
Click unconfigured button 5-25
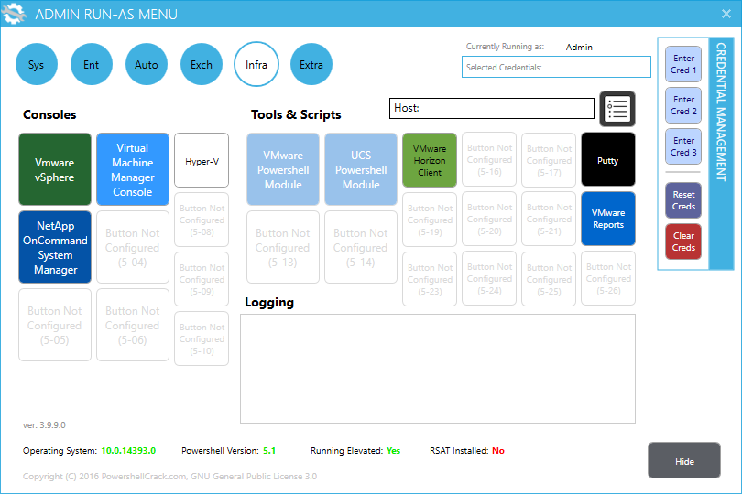549,279
